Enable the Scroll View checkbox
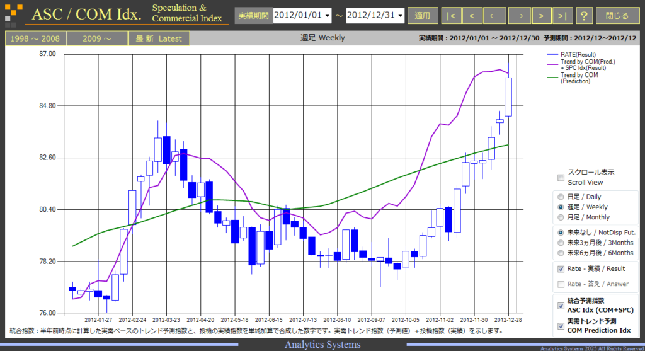 point(561,178)
